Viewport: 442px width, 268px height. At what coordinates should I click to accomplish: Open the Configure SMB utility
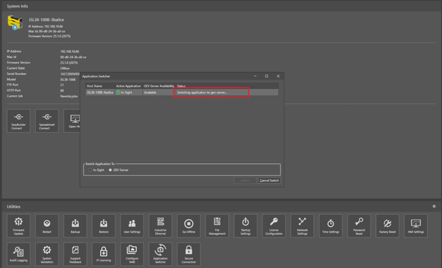(132, 254)
